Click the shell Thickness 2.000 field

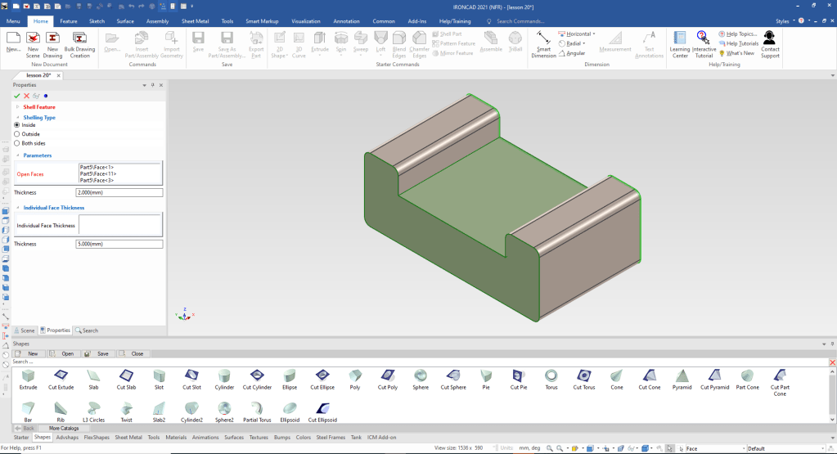click(x=119, y=192)
